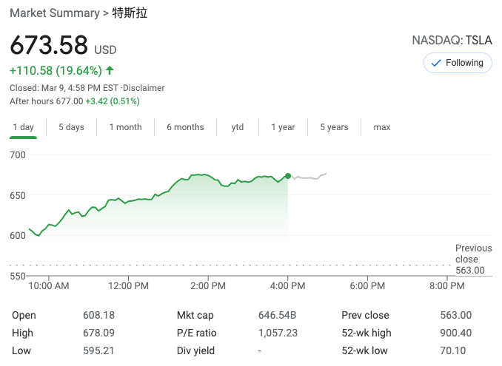Screen dimensions: 502x366
Task: Click the 52-wk high value 900.40
Action: (456, 333)
